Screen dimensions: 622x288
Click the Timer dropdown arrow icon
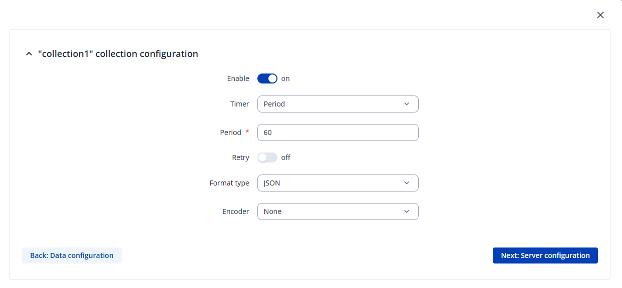click(x=406, y=104)
